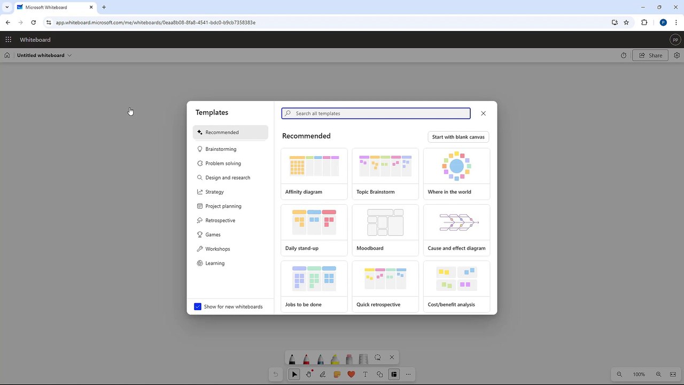Screen dimensions: 684x385
Task: Select the Project planning category
Action: point(230,206)
